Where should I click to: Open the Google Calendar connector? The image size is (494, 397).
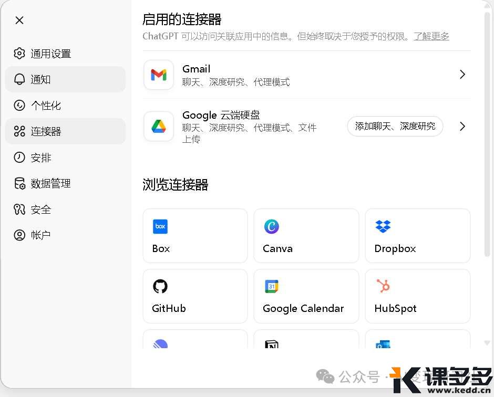pyautogui.click(x=306, y=296)
